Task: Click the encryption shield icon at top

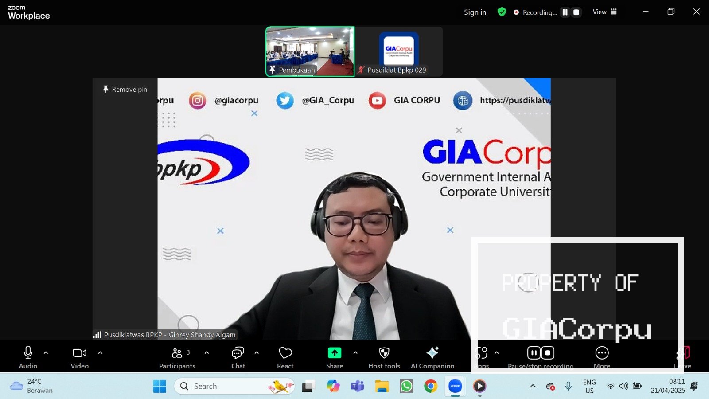Action: click(x=502, y=12)
